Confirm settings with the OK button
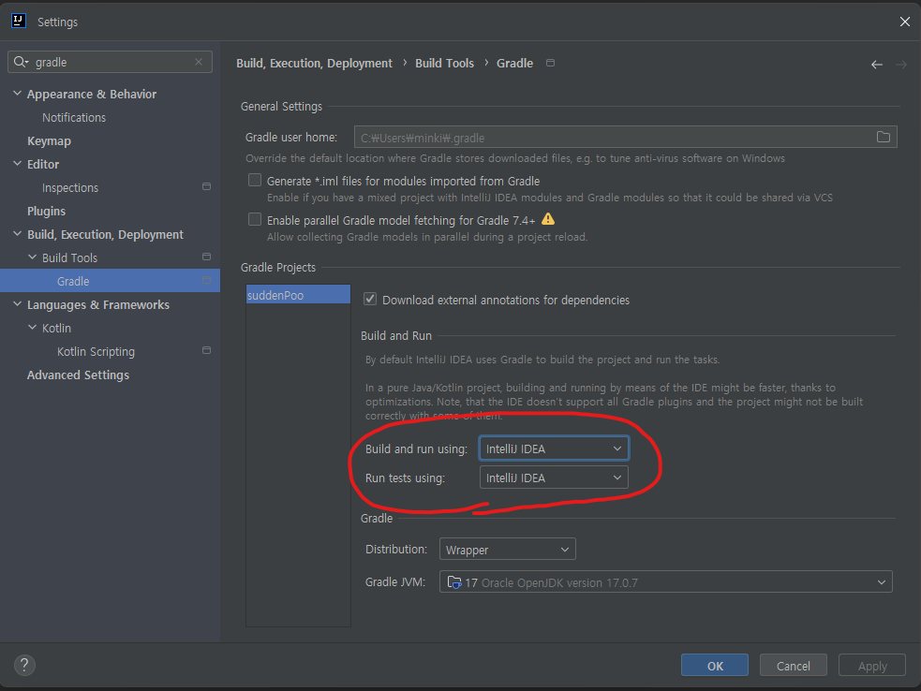This screenshot has width=921, height=691. [x=714, y=665]
